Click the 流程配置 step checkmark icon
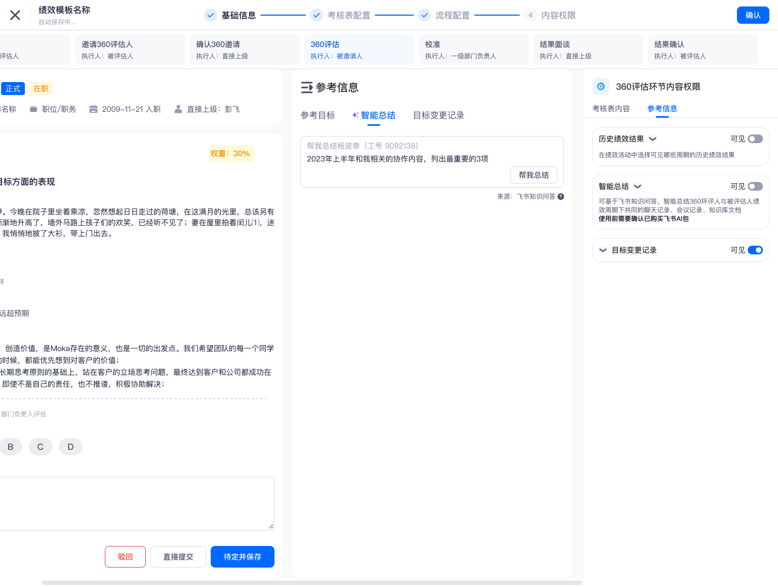The height and width of the screenshot is (587, 778). pyautogui.click(x=425, y=15)
